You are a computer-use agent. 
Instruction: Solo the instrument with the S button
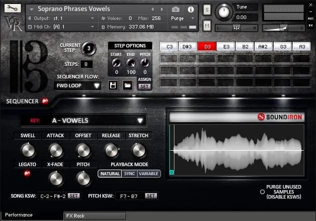pos(207,10)
